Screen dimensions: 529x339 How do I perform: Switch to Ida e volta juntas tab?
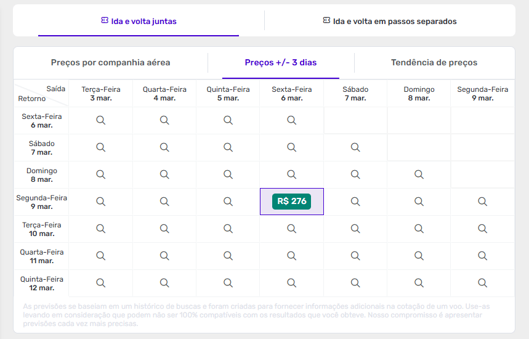(139, 22)
